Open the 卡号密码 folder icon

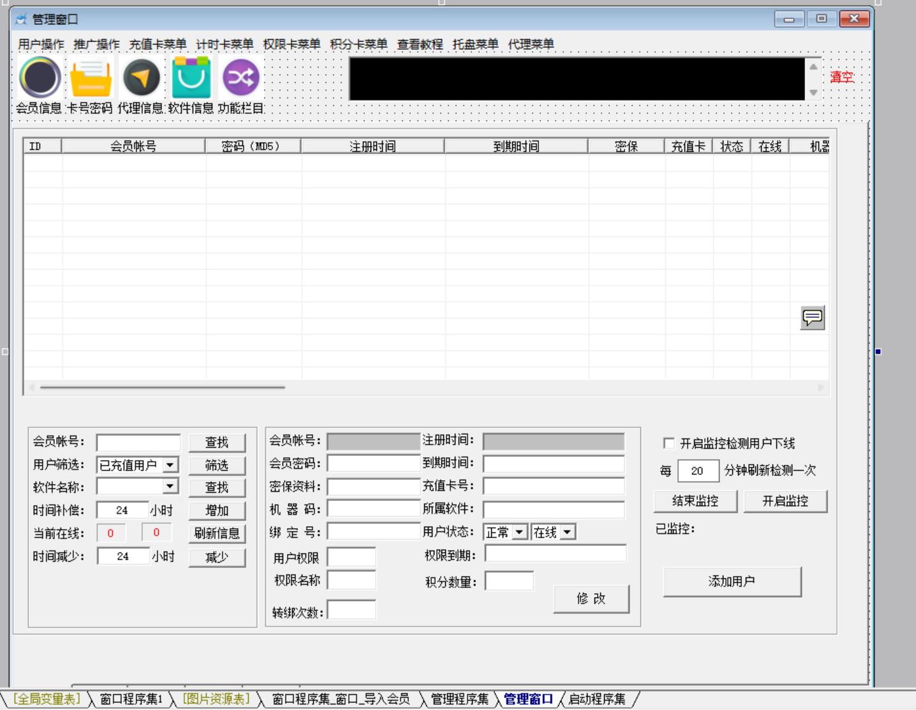91,77
